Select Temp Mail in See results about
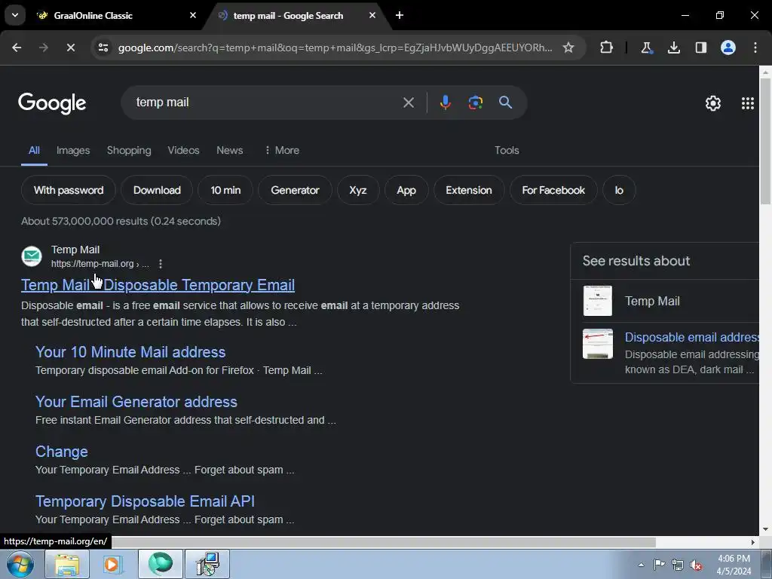This screenshot has height=579, width=772. point(652,301)
